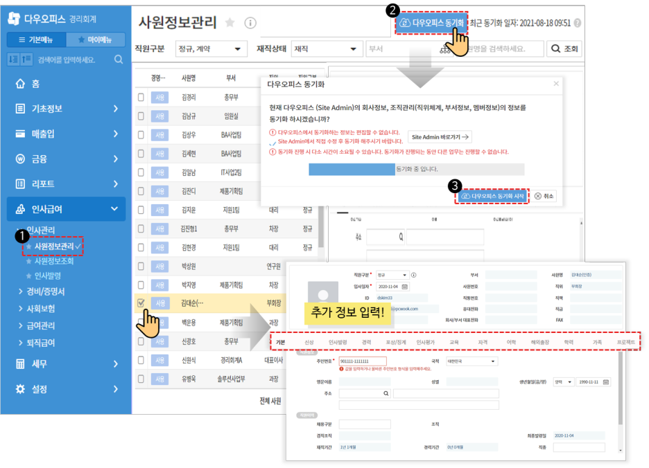649x468 pixels.
Task: Open the 신상 tab in detail panel
Action: click(309, 342)
